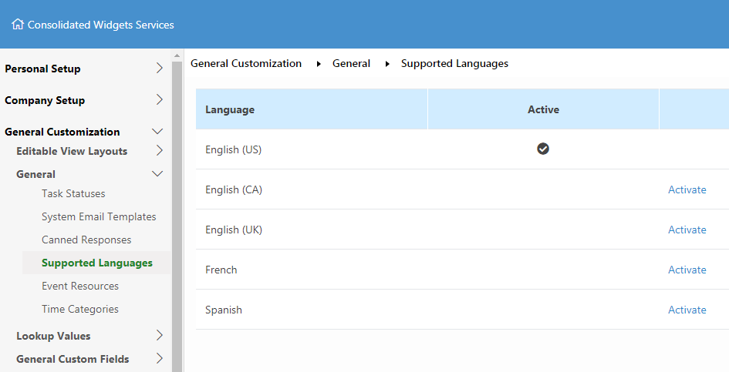The height and width of the screenshot is (372, 729).
Task: Click breadcrumb arrow after General Customization
Action: [319, 64]
